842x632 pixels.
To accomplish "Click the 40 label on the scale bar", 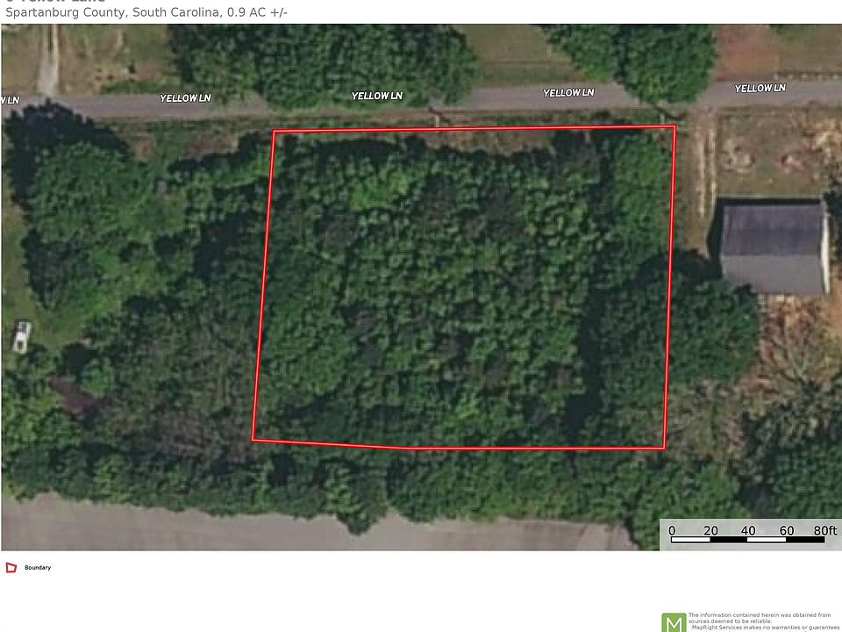I will (x=748, y=530).
